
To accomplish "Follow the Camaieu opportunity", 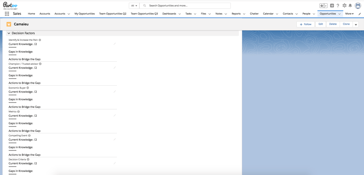I will tap(305, 24).
